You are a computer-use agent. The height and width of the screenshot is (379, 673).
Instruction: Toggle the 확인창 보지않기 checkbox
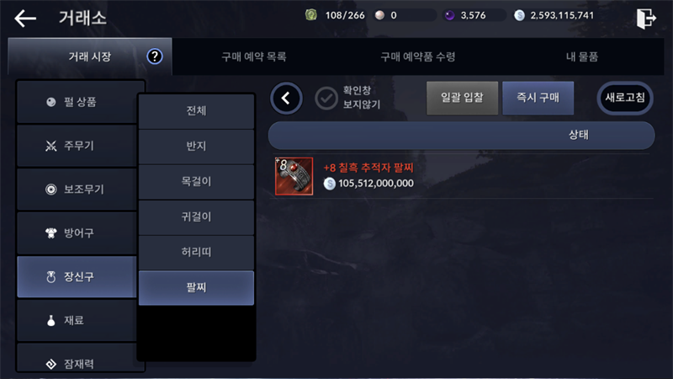[326, 98]
